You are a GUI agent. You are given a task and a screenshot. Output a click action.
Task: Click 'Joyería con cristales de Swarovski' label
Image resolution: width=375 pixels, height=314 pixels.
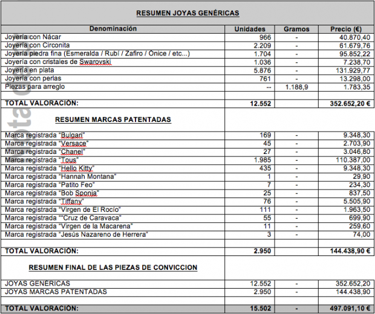click(58, 62)
